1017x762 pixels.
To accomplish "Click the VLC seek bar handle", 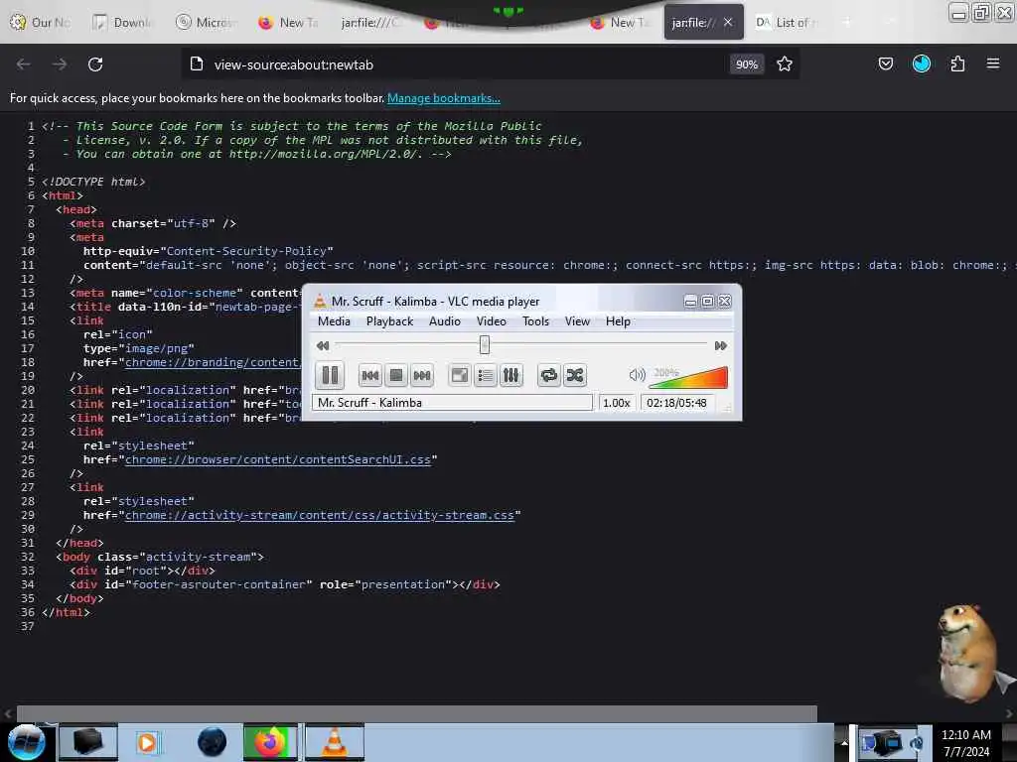I will pos(485,344).
